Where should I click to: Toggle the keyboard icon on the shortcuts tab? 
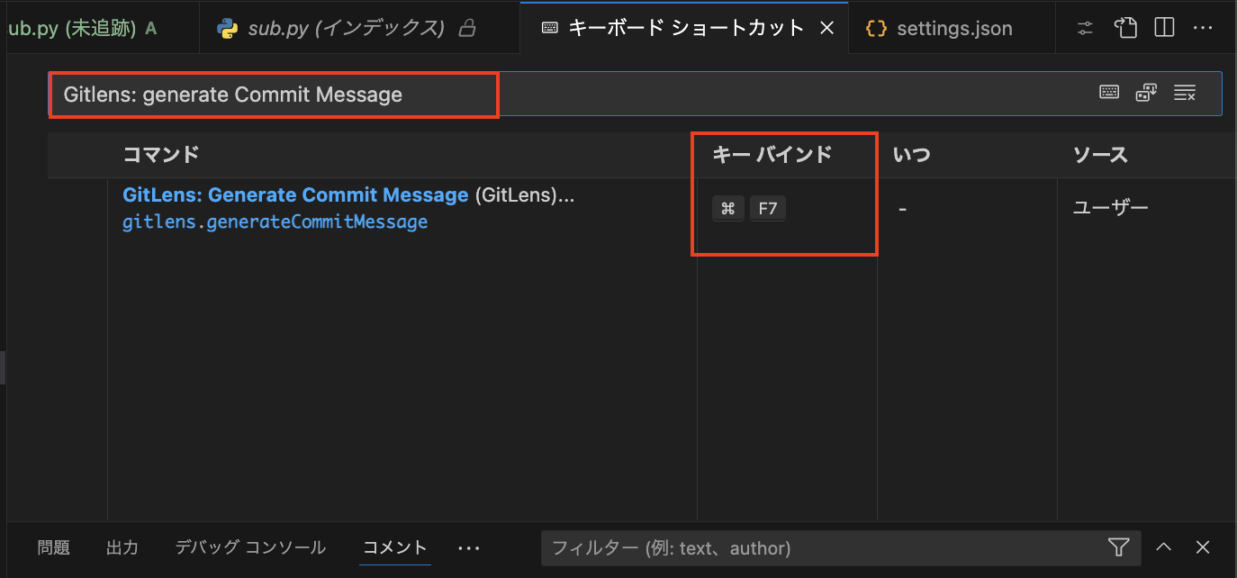pyautogui.click(x=549, y=28)
